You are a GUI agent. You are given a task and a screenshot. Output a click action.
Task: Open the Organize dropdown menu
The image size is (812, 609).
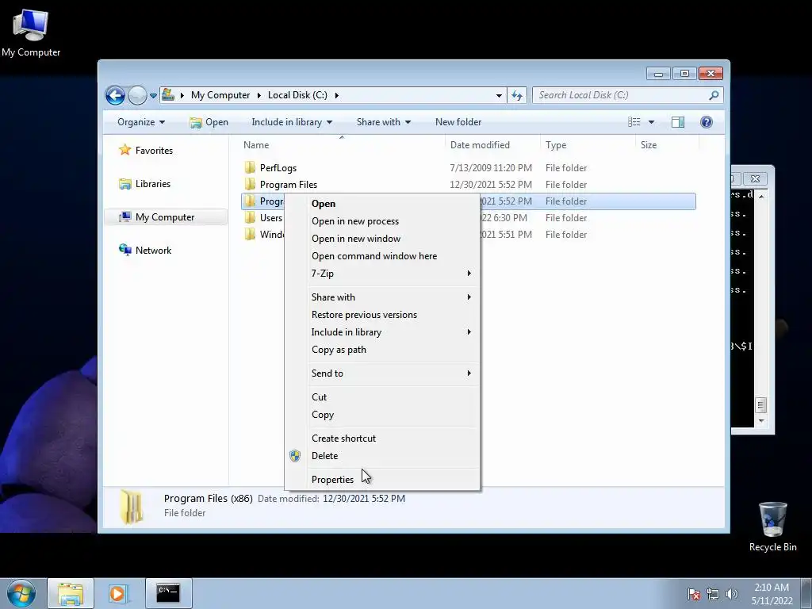click(141, 122)
